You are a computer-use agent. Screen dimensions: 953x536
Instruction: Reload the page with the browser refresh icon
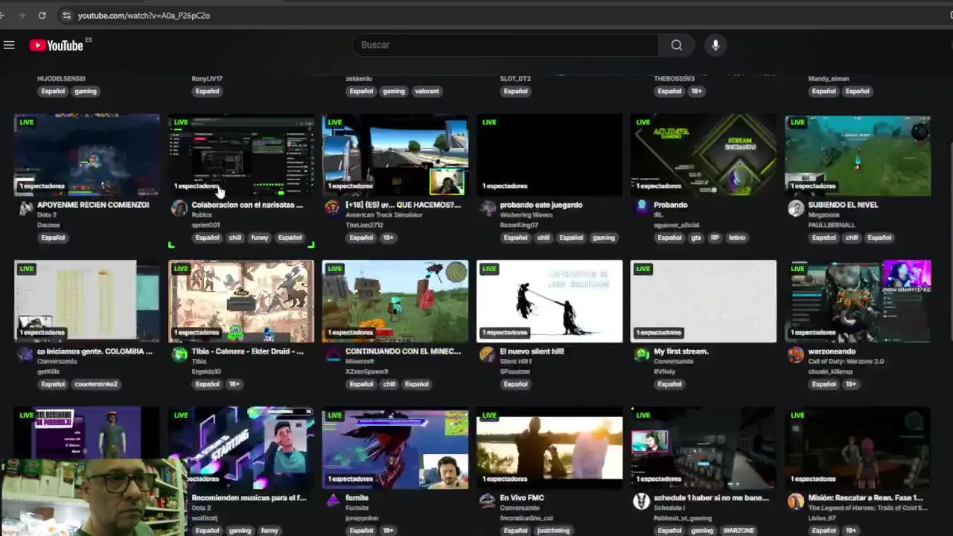click(42, 15)
